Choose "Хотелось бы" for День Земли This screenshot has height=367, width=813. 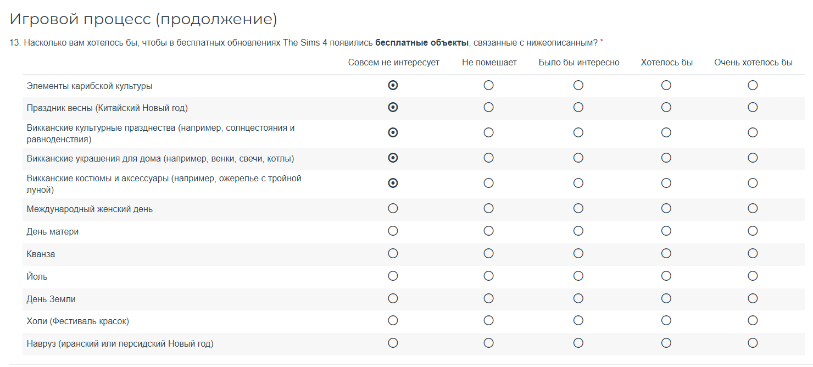click(666, 298)
